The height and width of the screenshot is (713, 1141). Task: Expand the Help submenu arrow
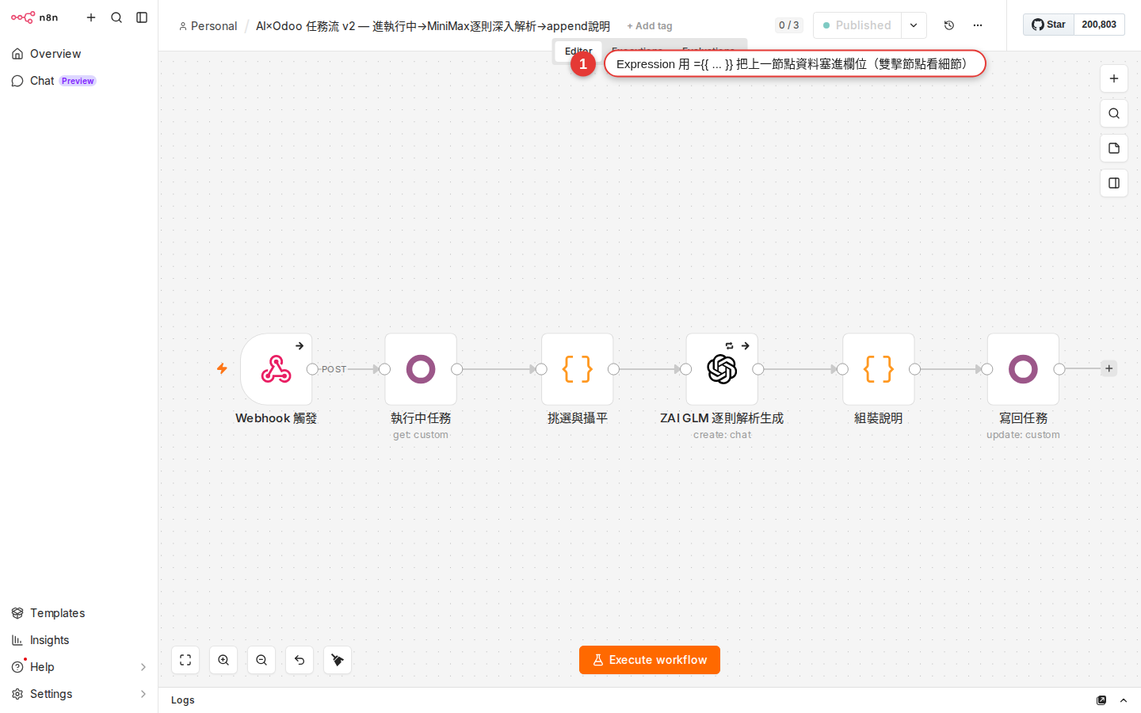click(143, 667)
